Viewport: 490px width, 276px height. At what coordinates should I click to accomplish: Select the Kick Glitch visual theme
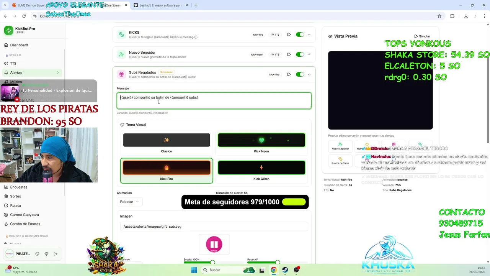[261, 171]
